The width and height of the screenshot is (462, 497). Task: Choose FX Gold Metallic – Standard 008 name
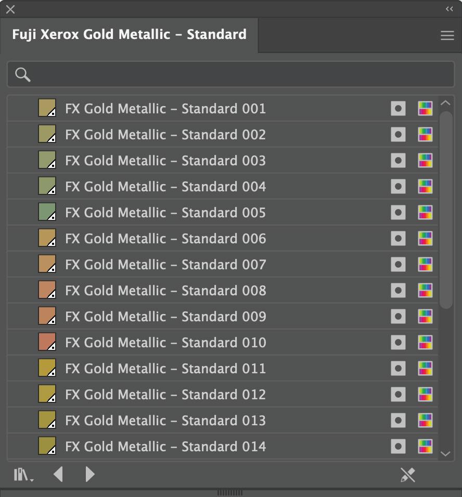[165, 291]
